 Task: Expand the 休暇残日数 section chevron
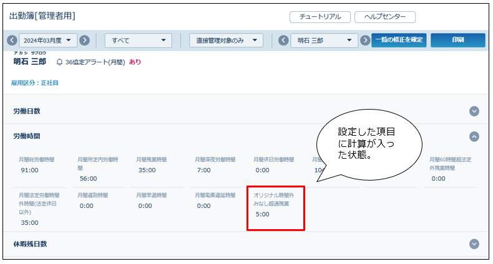[x=474, y=244]
